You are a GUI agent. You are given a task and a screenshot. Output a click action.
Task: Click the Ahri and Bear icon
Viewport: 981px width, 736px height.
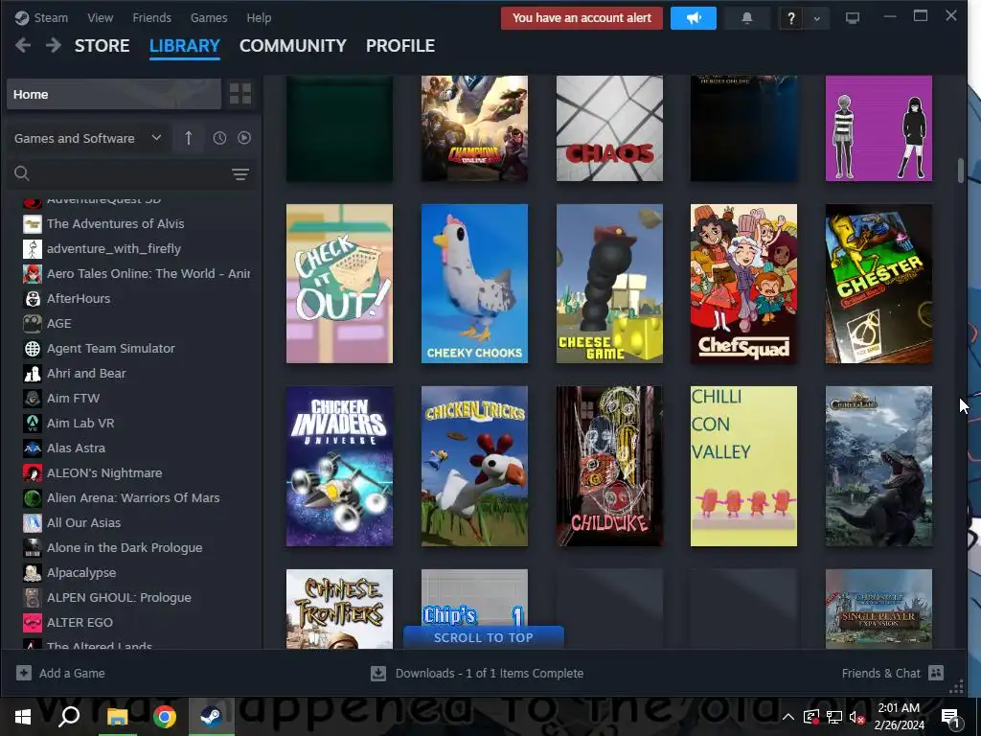click(x=33, y=374)
